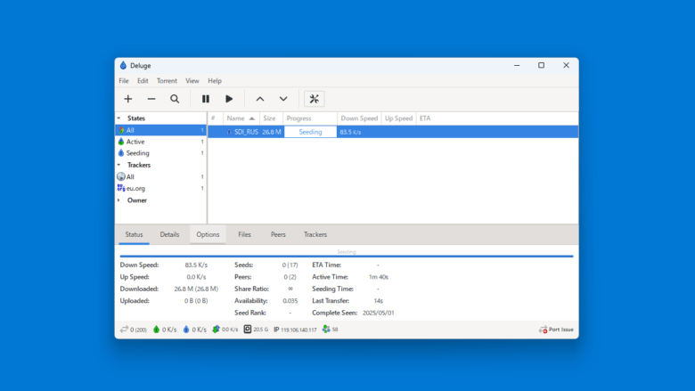This screenshot has width=695, height=391.
Task: Click the connections count in status bar
Action: tap(134, 330)
